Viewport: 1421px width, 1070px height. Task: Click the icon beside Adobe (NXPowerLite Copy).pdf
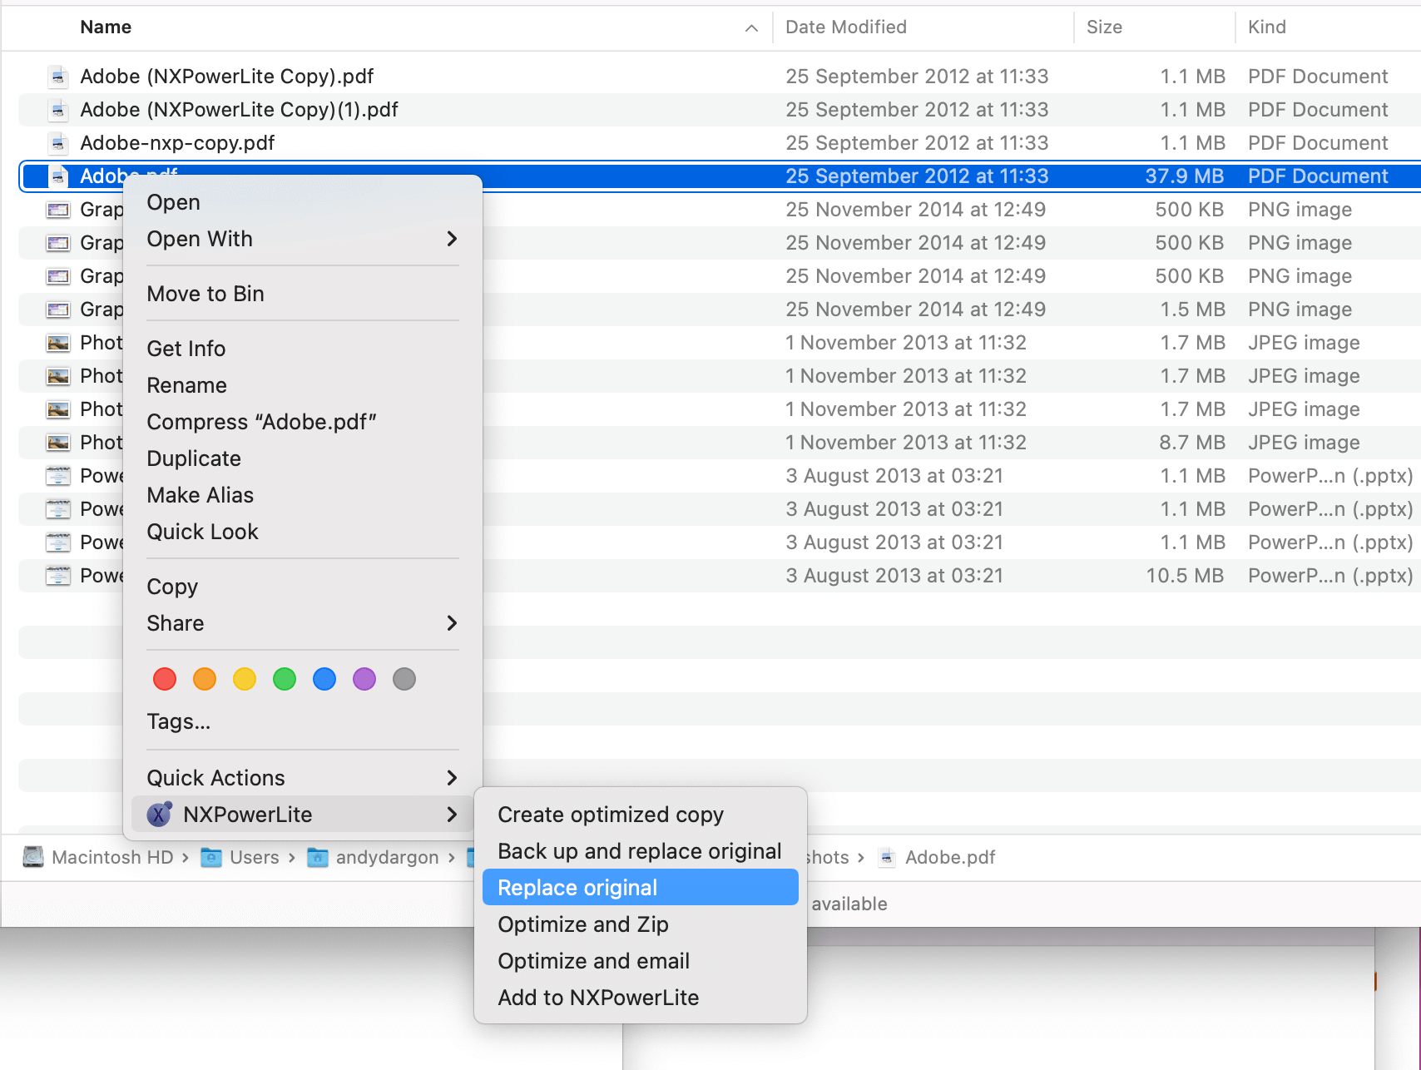point(57,76)
